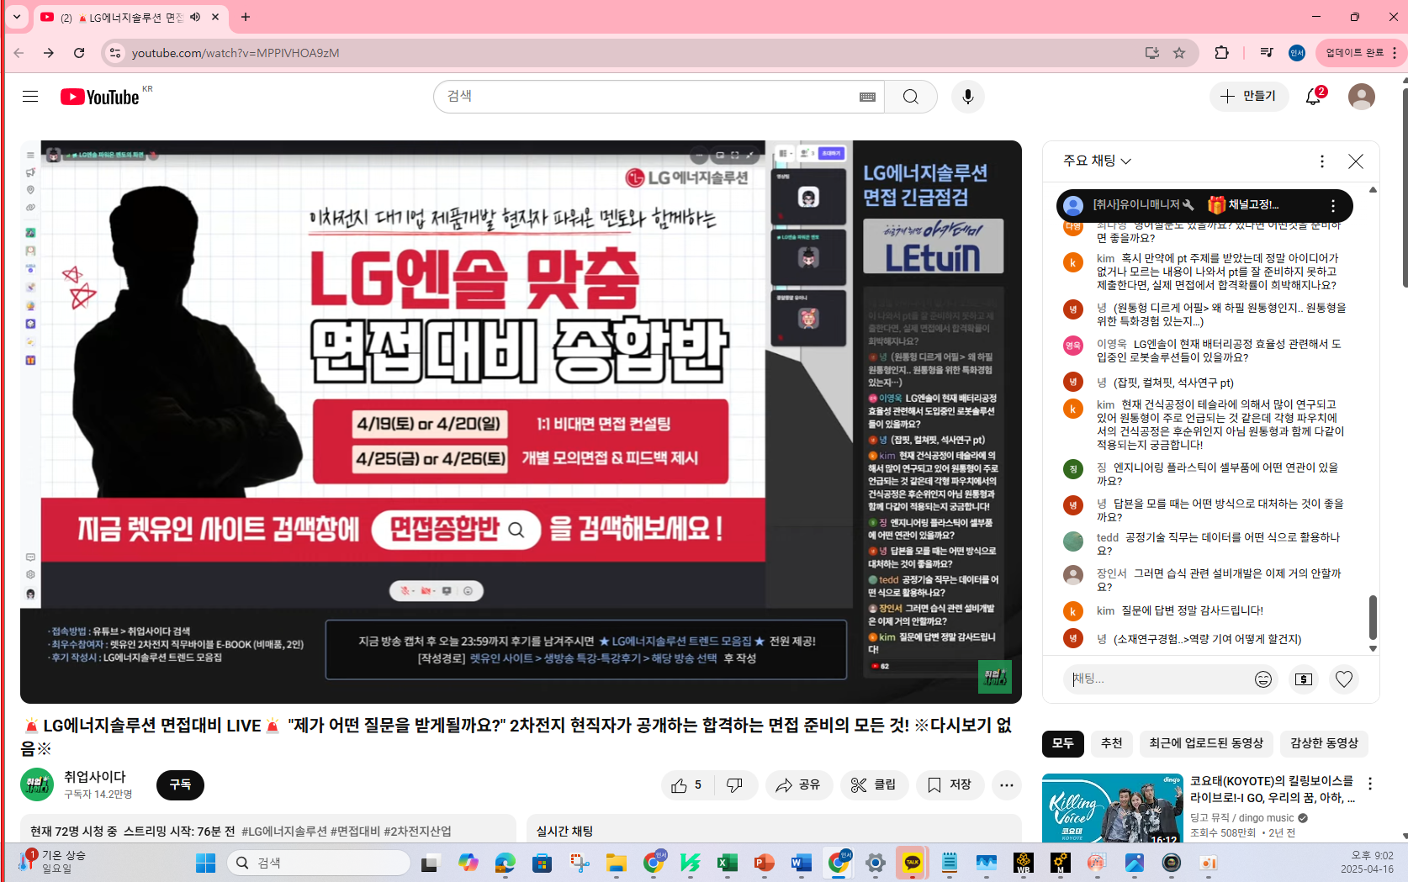Dislike the video with thumbs down
The image size is (1408, 882).
click(x=734, y=785)
